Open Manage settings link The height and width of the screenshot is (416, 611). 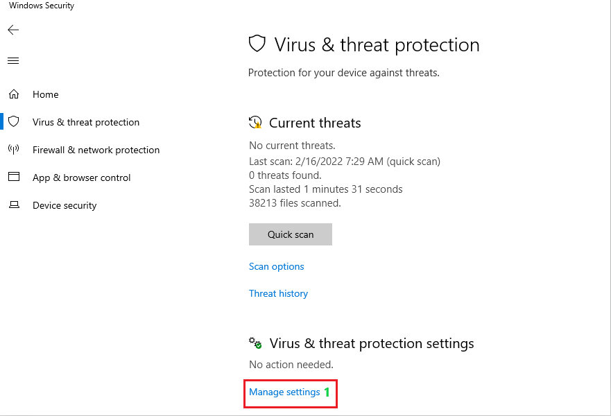pyautogui.click(x=284, y=392)
